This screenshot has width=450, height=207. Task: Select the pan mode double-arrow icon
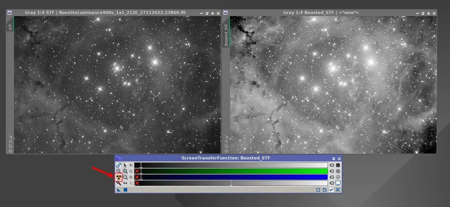[125, 183]
